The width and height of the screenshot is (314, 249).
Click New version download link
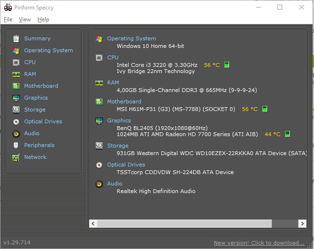pos(259,243)
